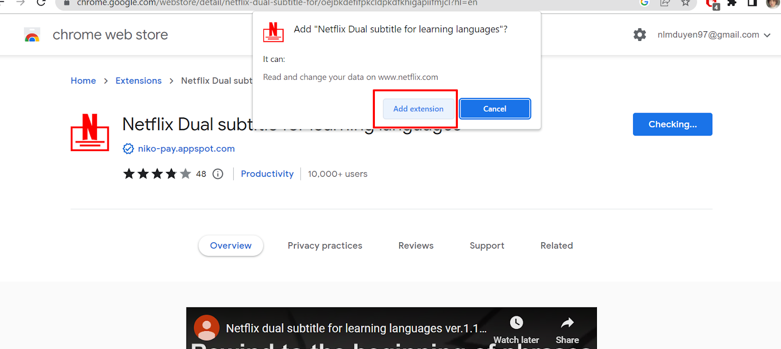The image size is (781, 349).
Task: Click the share page icon in address bar
Action: tap(665, 3)
